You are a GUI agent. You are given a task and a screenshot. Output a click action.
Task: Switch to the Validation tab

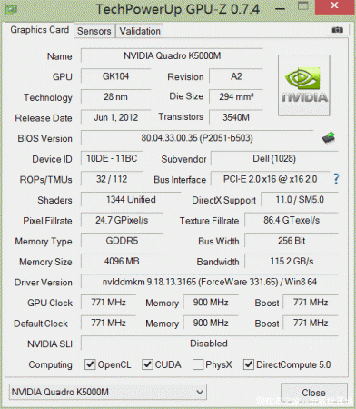point(140,31)
